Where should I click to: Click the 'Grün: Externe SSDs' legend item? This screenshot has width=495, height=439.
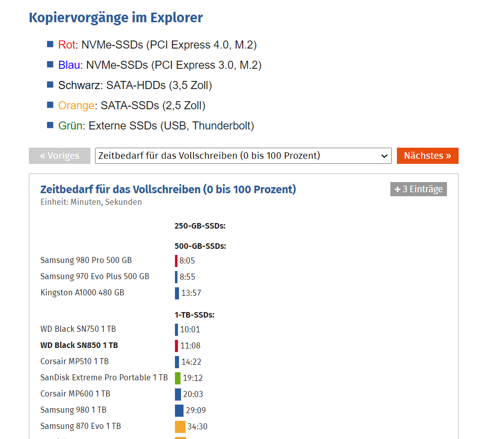point(156,126)
